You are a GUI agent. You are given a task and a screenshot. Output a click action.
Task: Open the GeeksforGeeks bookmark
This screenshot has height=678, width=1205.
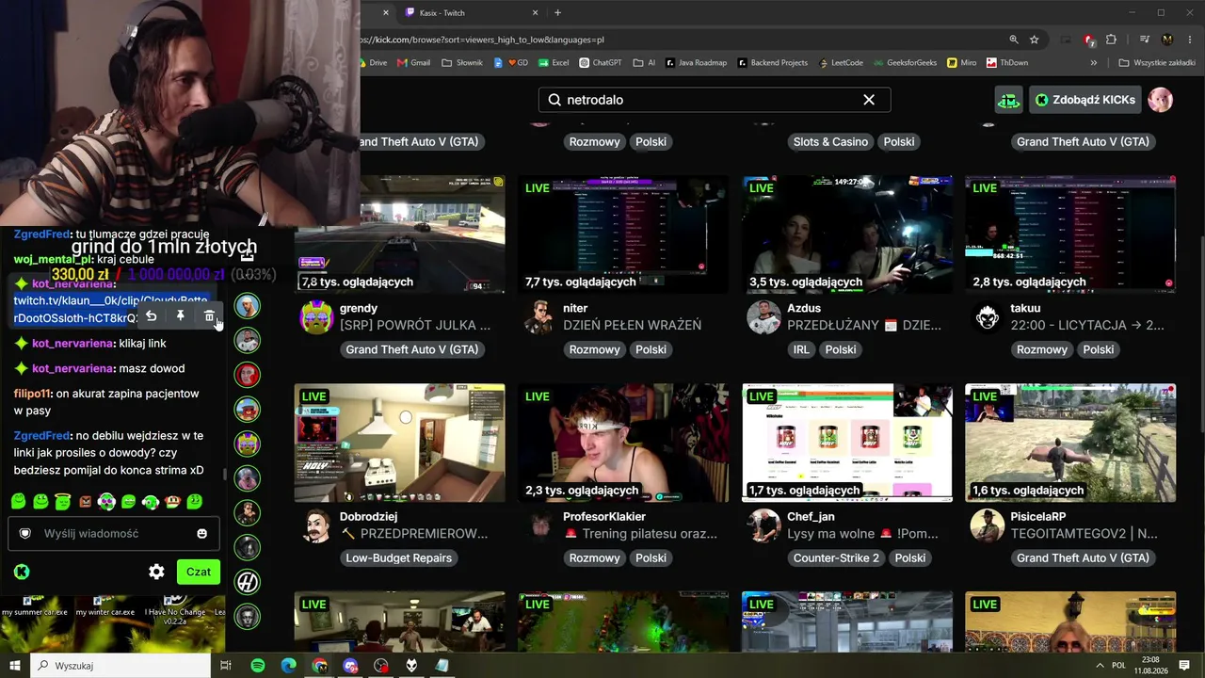click(905, 63)
